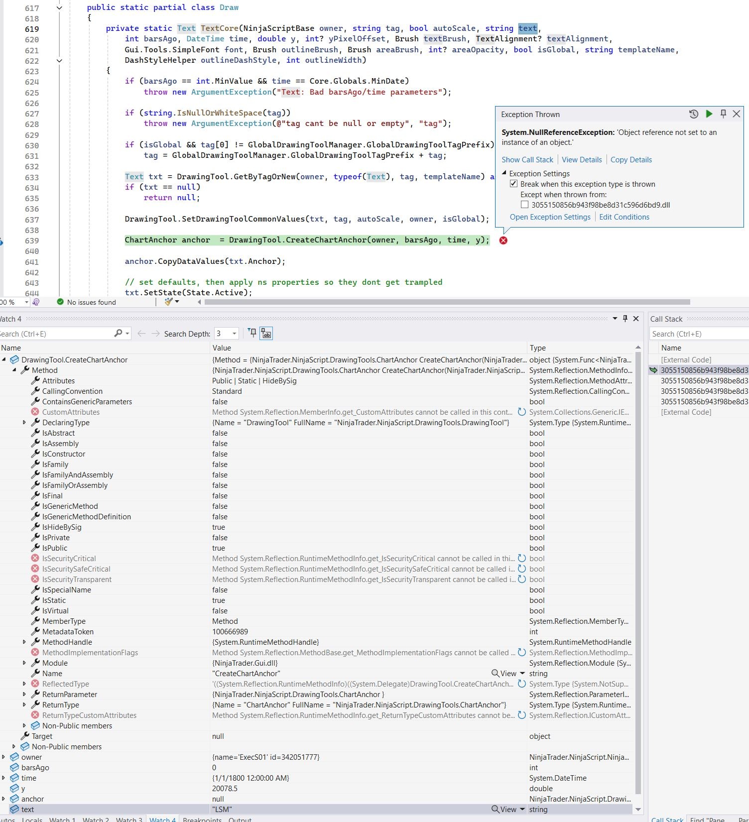The height and width of the screenshot is (822, 749).
Task: Expand the MethodHandle node
Action: [x=24, y=642]
